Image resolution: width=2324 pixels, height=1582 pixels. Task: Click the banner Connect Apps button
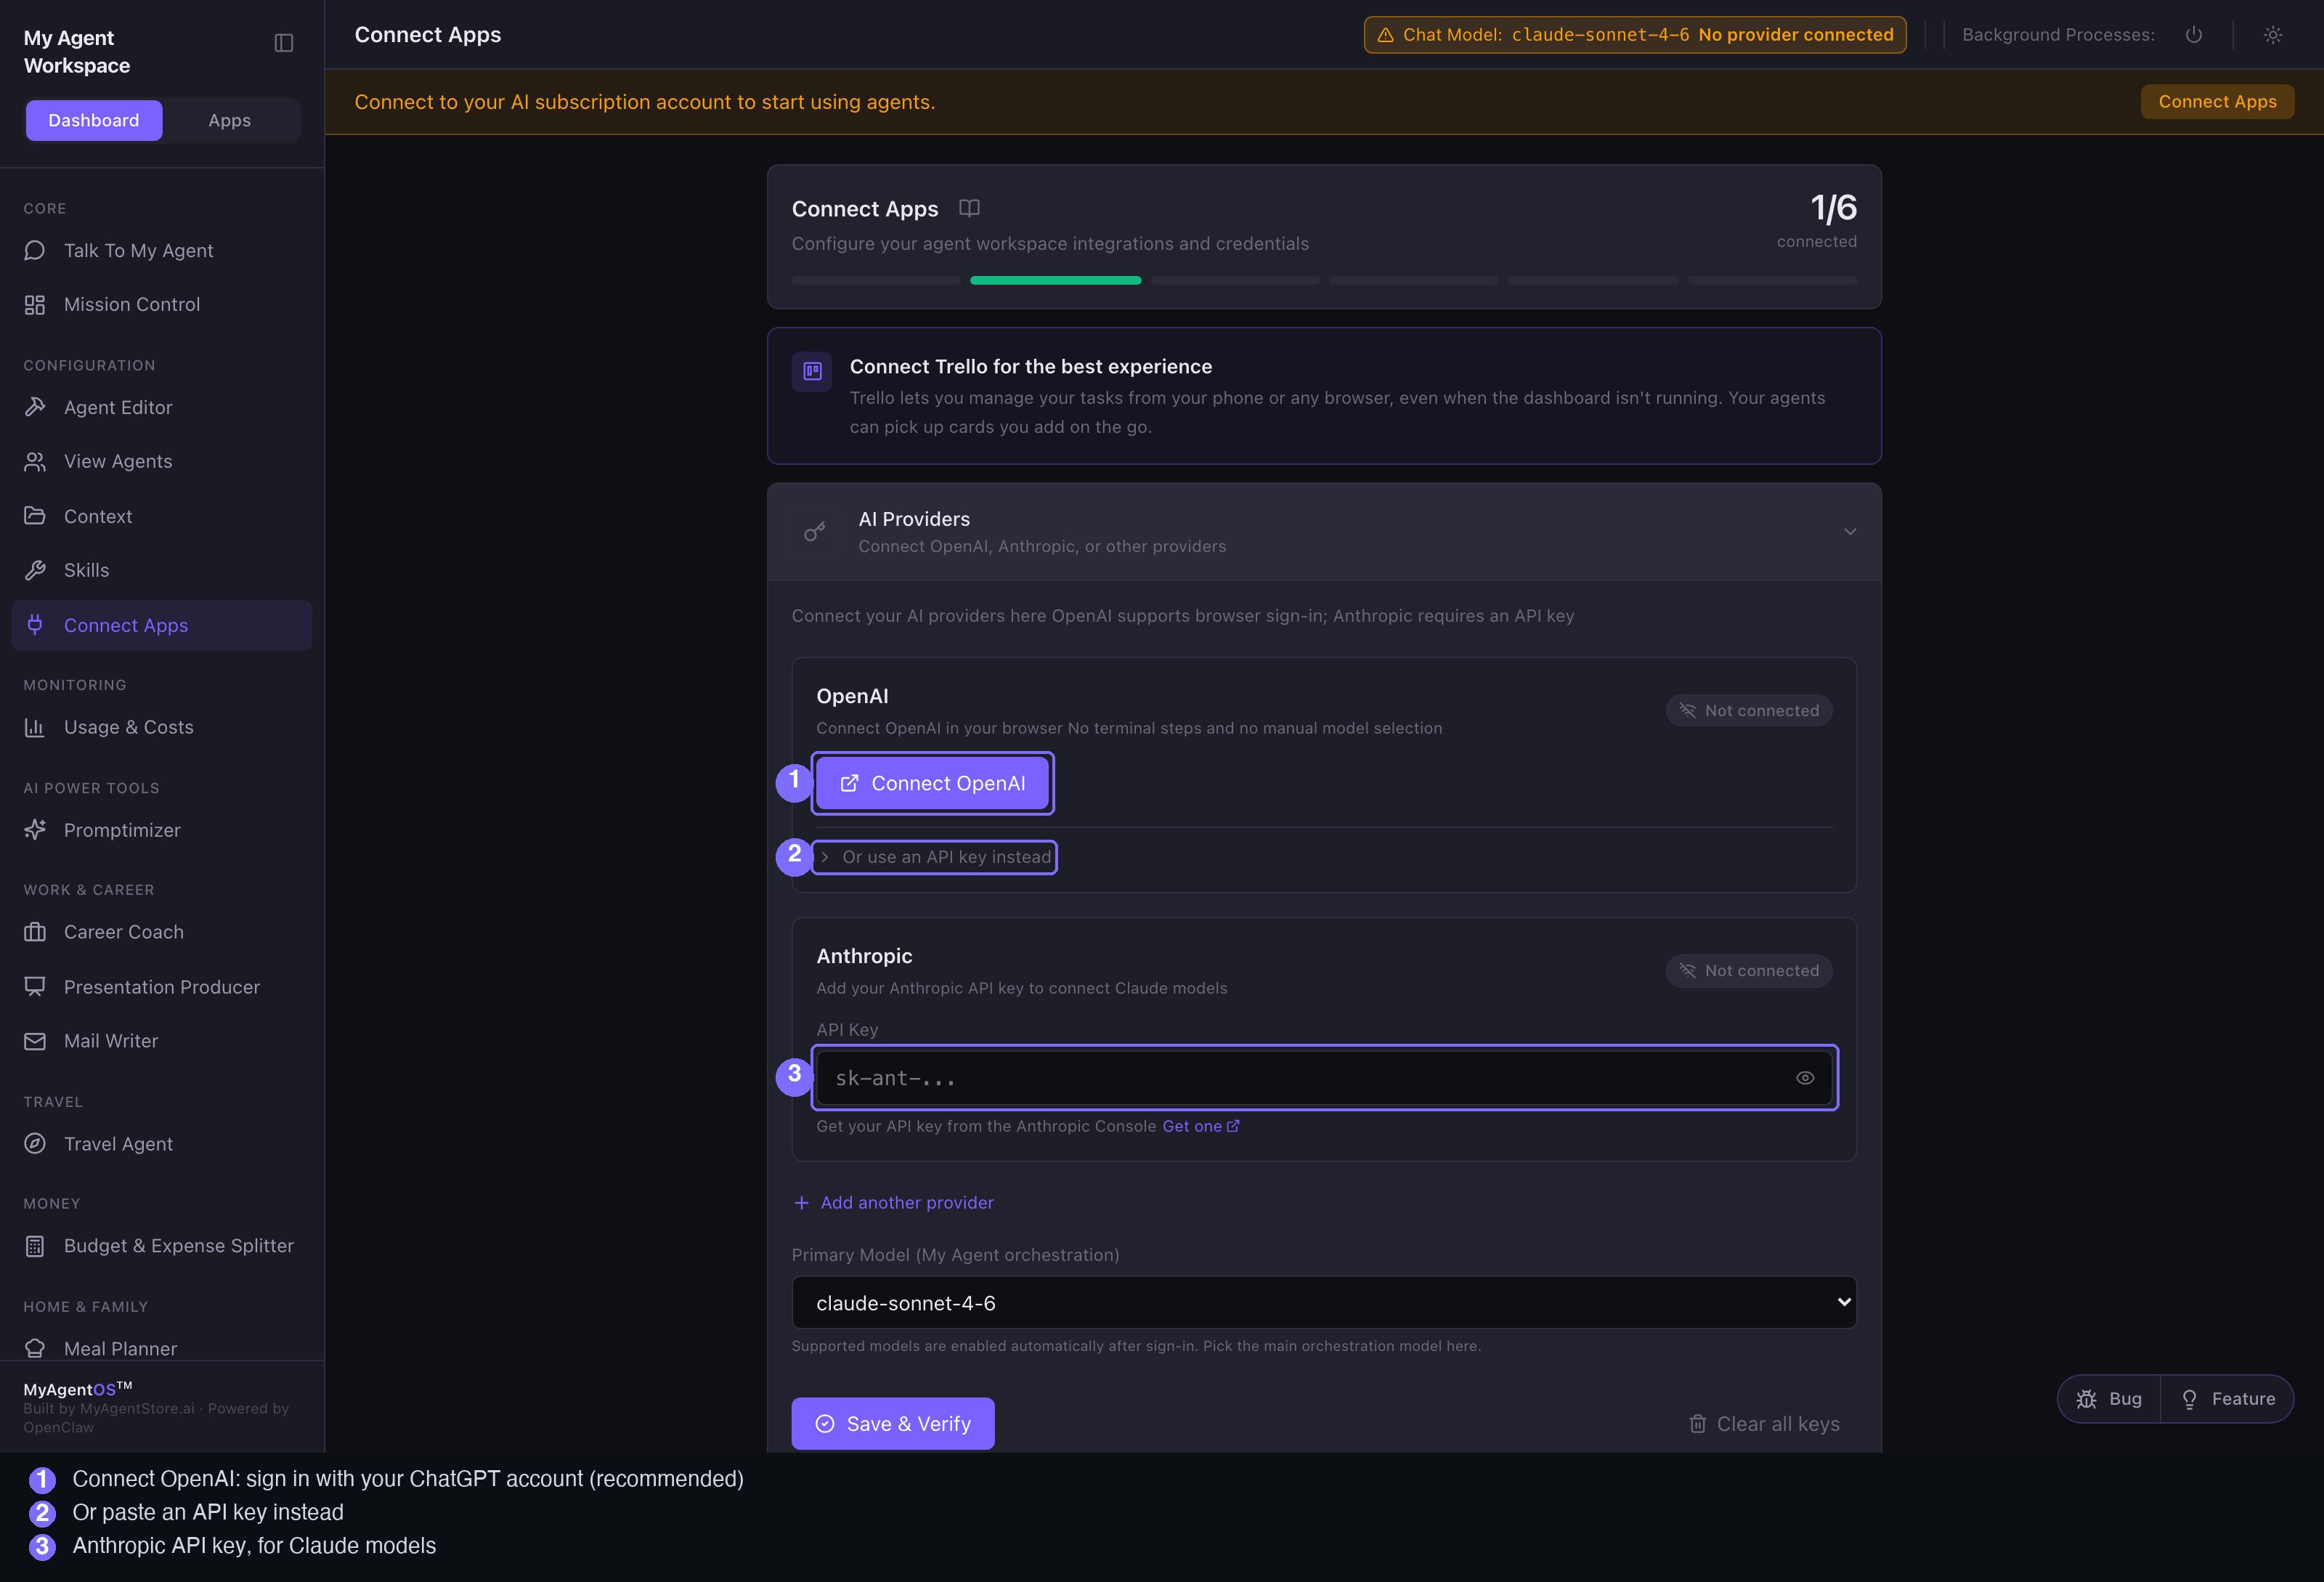(x=2217, y=102)
